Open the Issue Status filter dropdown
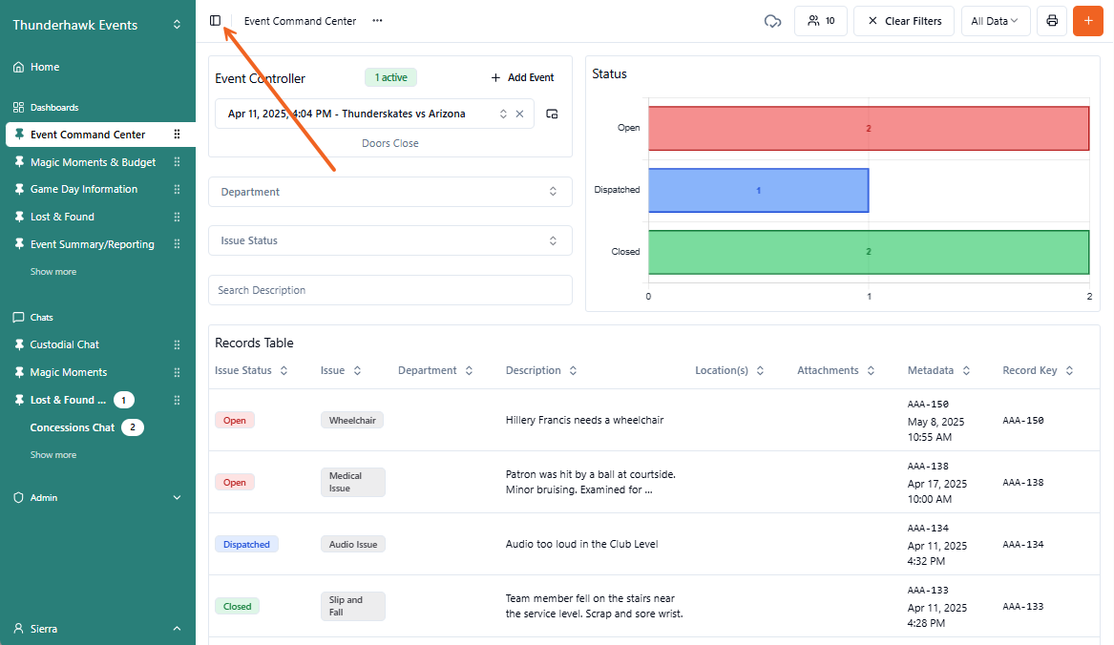 point(389,240)
